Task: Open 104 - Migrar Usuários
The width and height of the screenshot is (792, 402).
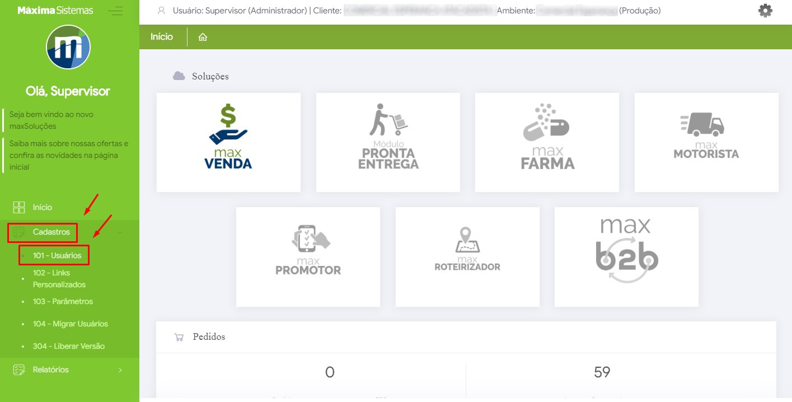Action: pos(71,324)
